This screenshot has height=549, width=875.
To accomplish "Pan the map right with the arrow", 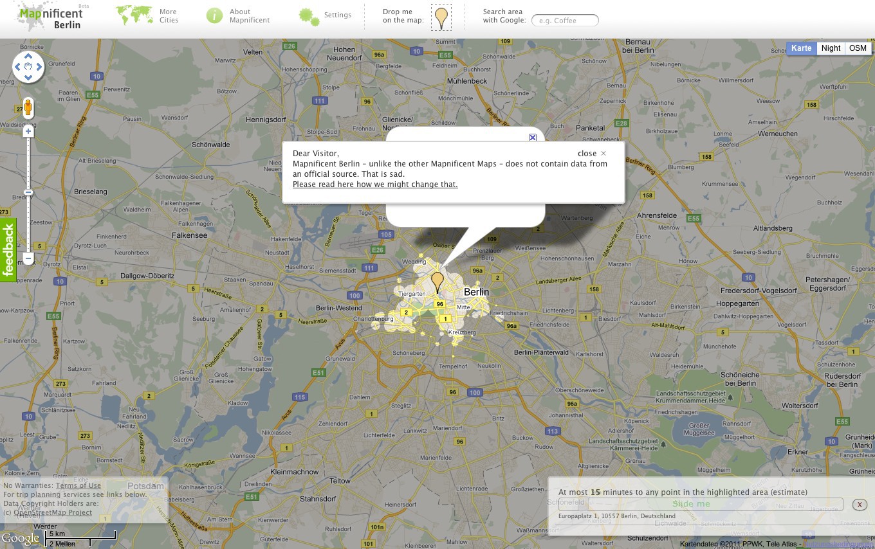I will click(39, 67).
